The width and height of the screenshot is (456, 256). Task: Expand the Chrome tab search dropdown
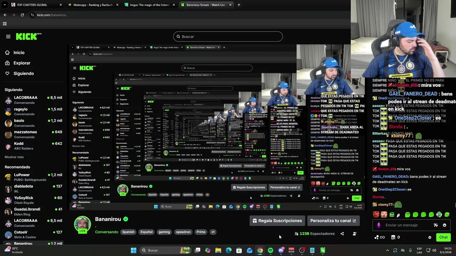5,5
